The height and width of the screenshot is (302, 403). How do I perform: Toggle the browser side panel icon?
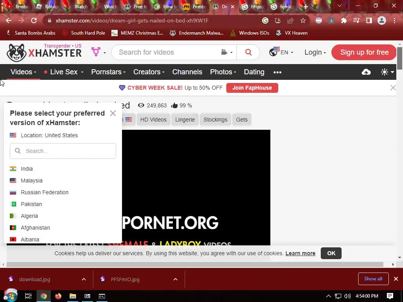369,20
